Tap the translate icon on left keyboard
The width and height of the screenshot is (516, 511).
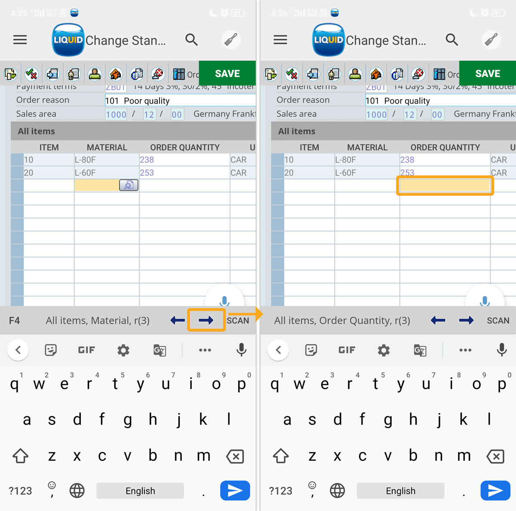[x=160, y=350]
